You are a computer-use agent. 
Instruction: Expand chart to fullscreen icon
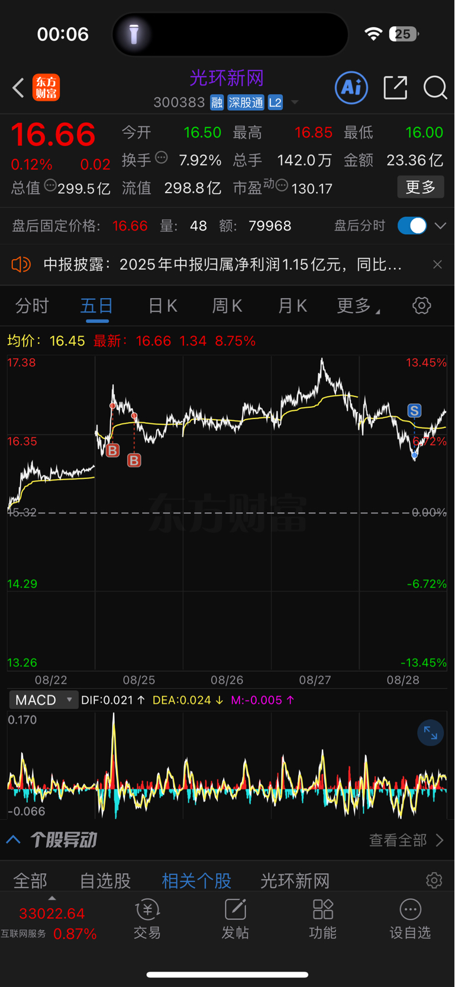click(430, 733)
